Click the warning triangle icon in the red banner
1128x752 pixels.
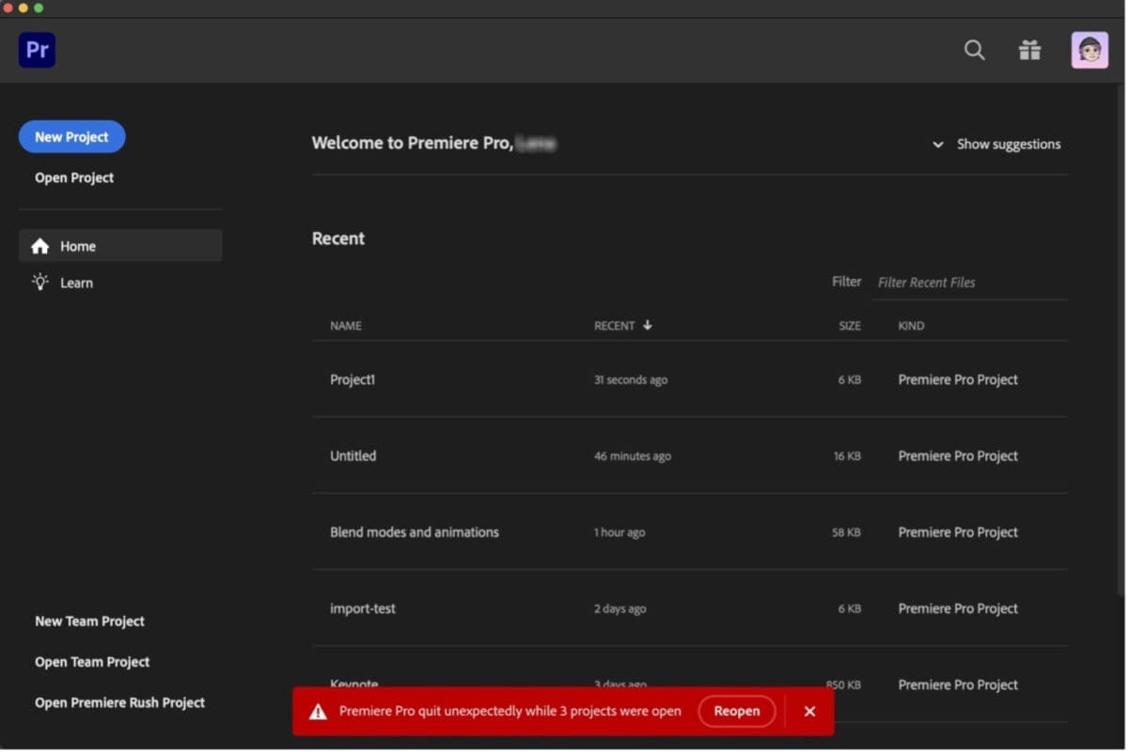tap(319, 712)
